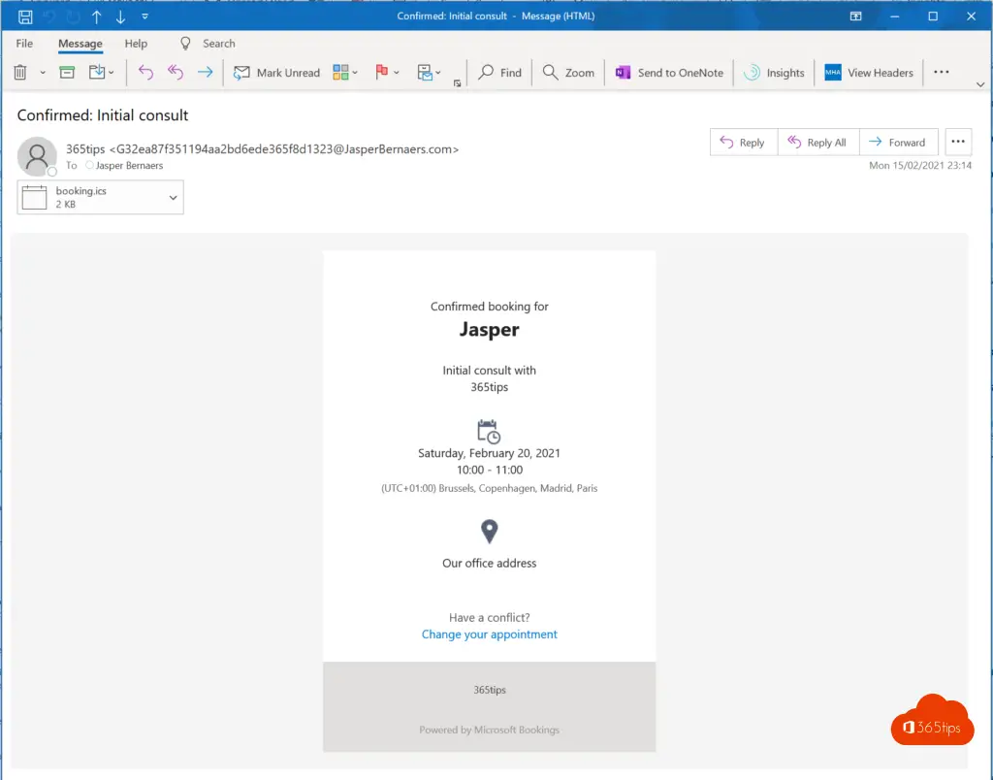Open Insights in the ribbon
This screenshot has width=993, height=780.
click(x=774, y=72)
